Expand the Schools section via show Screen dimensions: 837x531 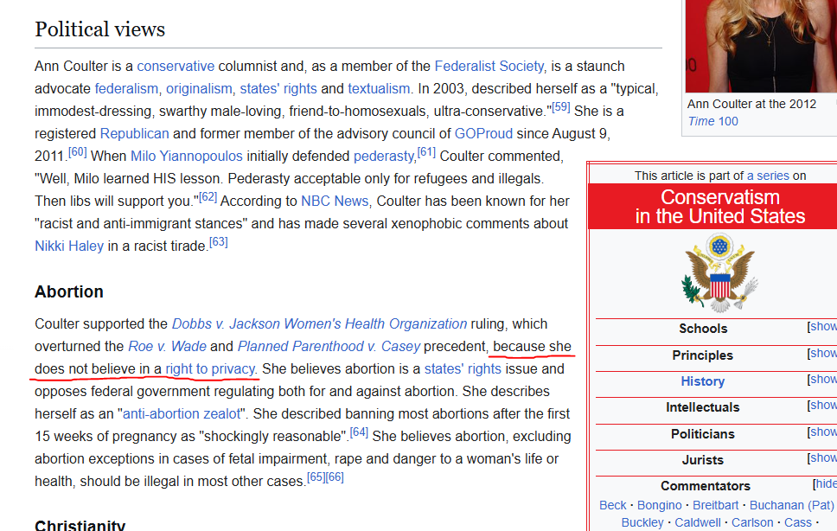823,326
